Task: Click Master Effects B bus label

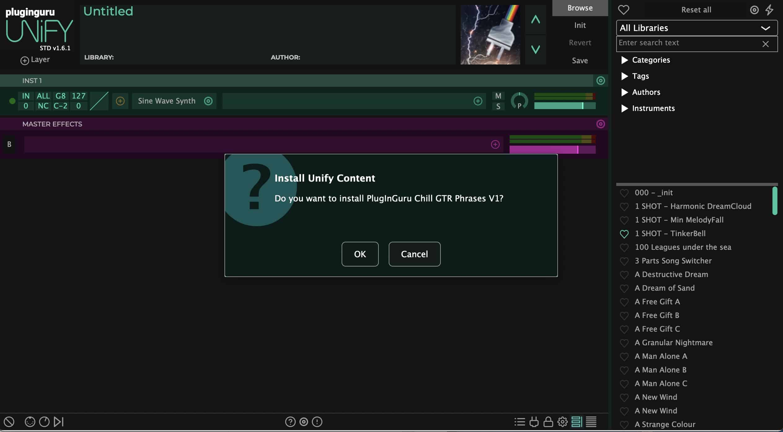Action: tap(9, 144)
